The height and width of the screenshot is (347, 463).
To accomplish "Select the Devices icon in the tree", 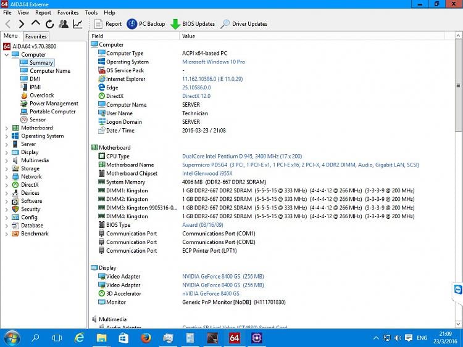I will (x=15, y=193).
